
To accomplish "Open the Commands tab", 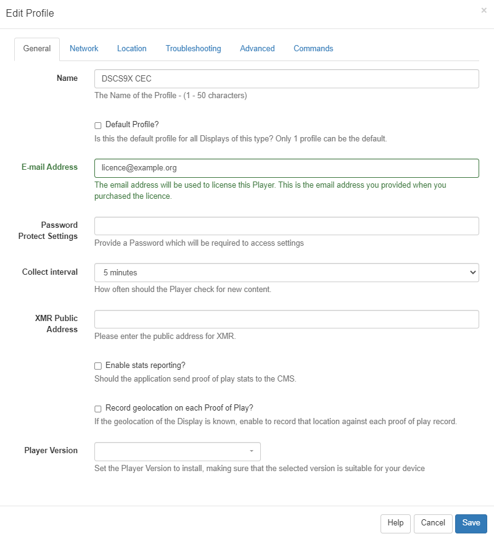I will point(313,49).
